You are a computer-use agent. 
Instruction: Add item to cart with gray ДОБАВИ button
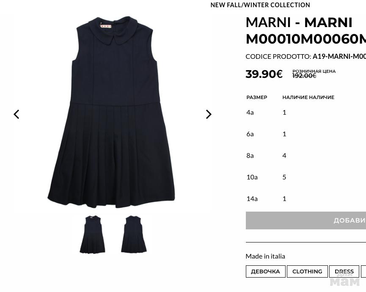pyautogui.click(x=306, y=220)
